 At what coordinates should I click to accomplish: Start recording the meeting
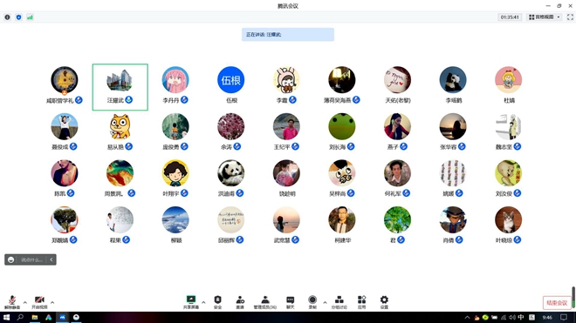point(312,302)
